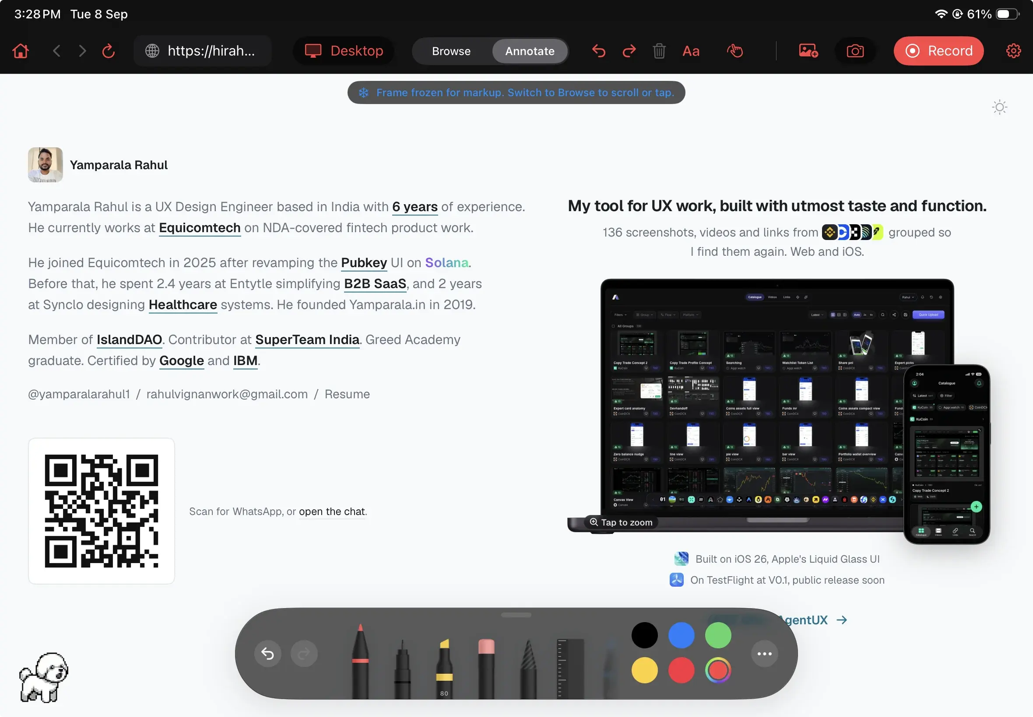Open the B2B SaaS link

pos(375,283)
